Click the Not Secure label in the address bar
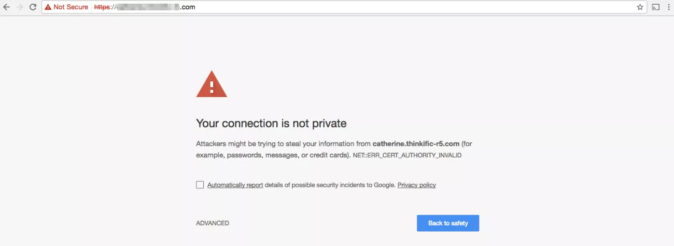The image size is (674, 246). (x=71, y=7)
